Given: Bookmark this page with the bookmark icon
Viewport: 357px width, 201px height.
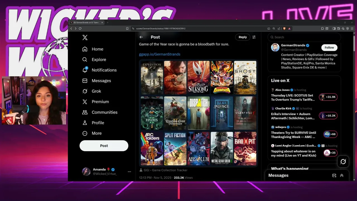Looking at the screenshot, I should tap(127, 28).
